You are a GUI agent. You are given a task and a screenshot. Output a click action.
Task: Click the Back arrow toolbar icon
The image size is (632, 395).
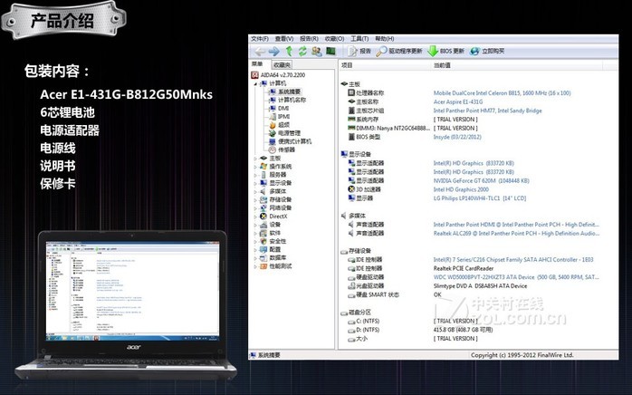point(260,52)
